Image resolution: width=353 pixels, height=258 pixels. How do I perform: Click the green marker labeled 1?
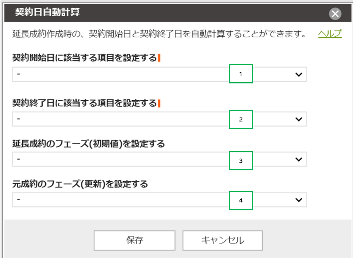[x=241, y=74]
